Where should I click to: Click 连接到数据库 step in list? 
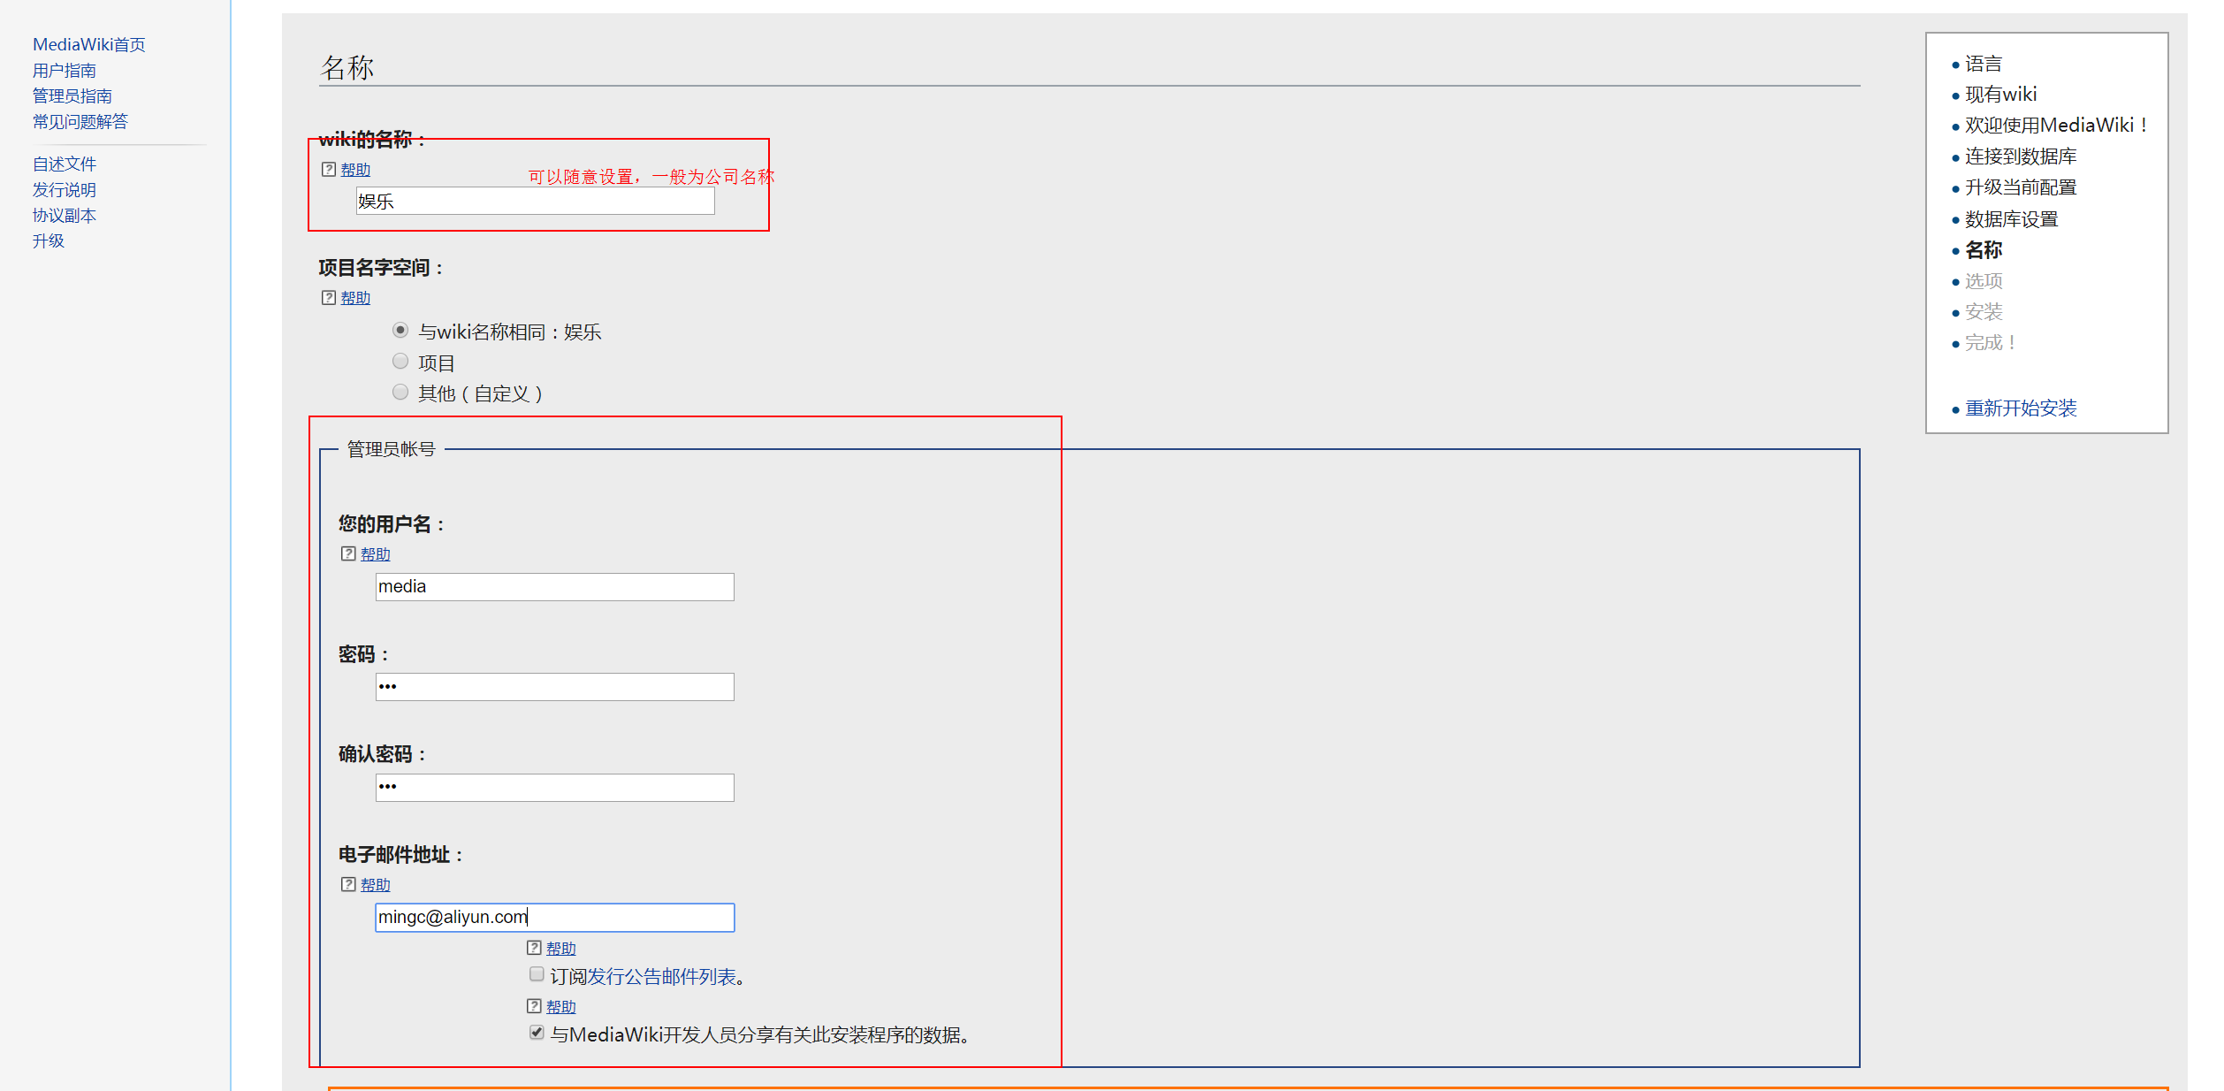pyautogui.click(x=2021, y=156)
